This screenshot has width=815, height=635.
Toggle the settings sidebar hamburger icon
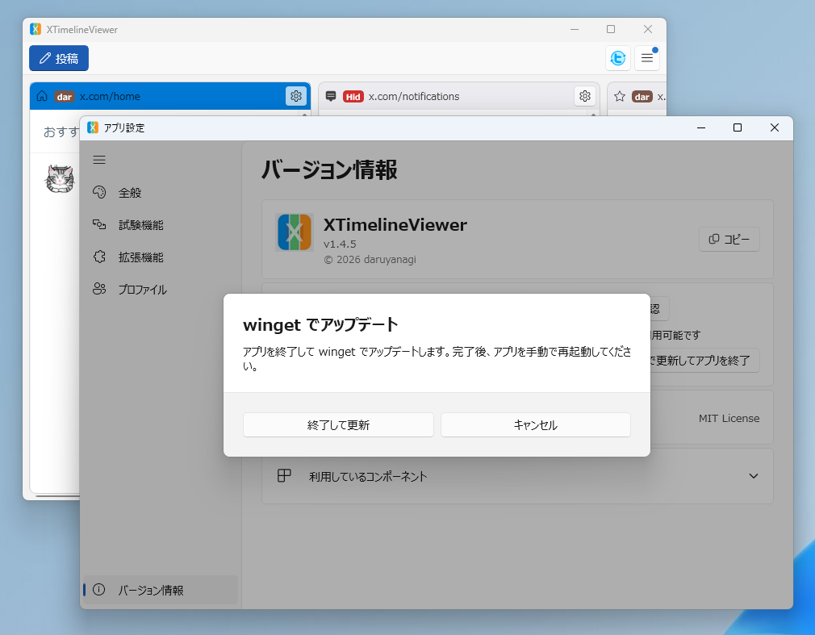point(99,160)
